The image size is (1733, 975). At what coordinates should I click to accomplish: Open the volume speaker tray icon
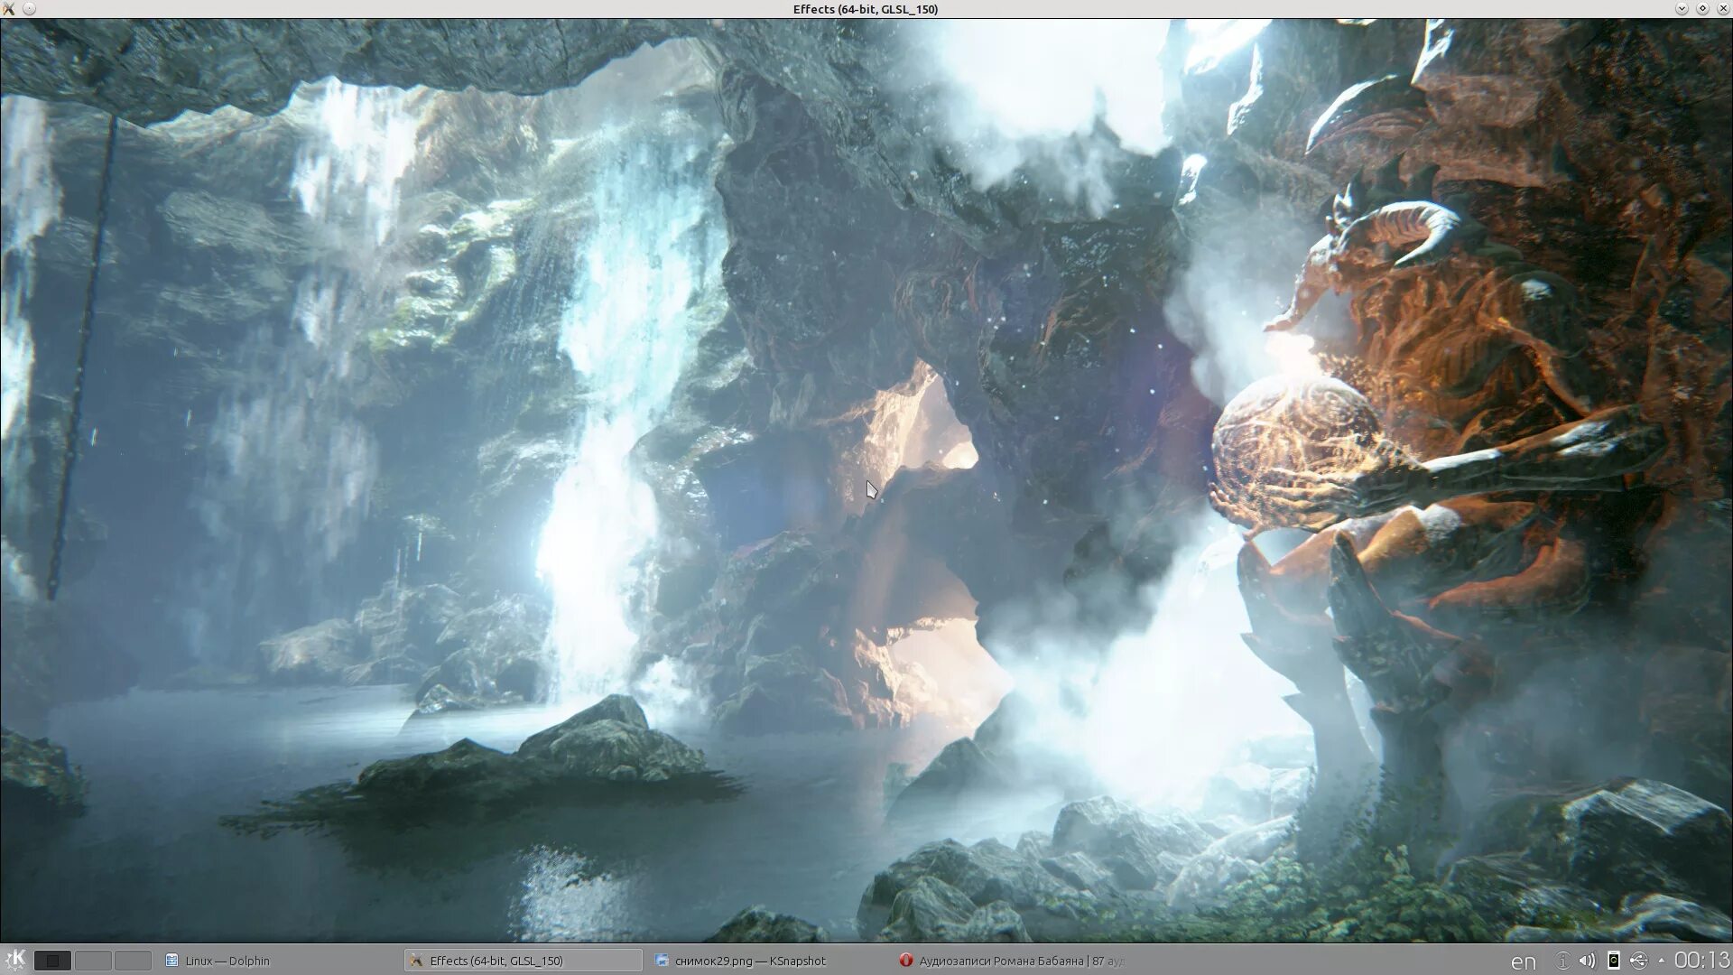(1588, 961)
